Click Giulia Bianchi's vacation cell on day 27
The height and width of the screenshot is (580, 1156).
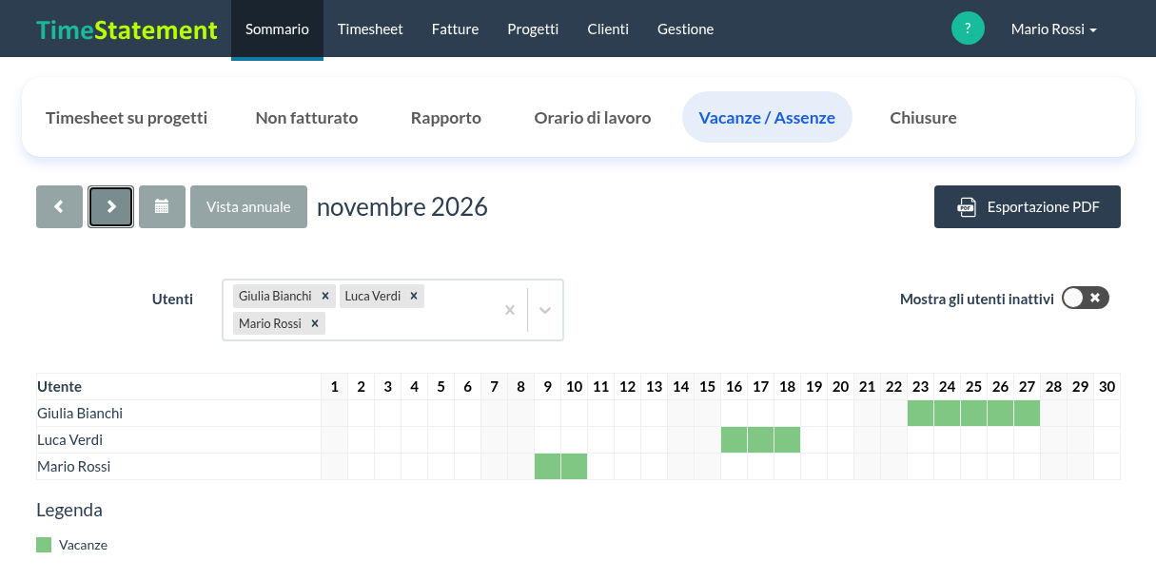(x=1028, y=414)
